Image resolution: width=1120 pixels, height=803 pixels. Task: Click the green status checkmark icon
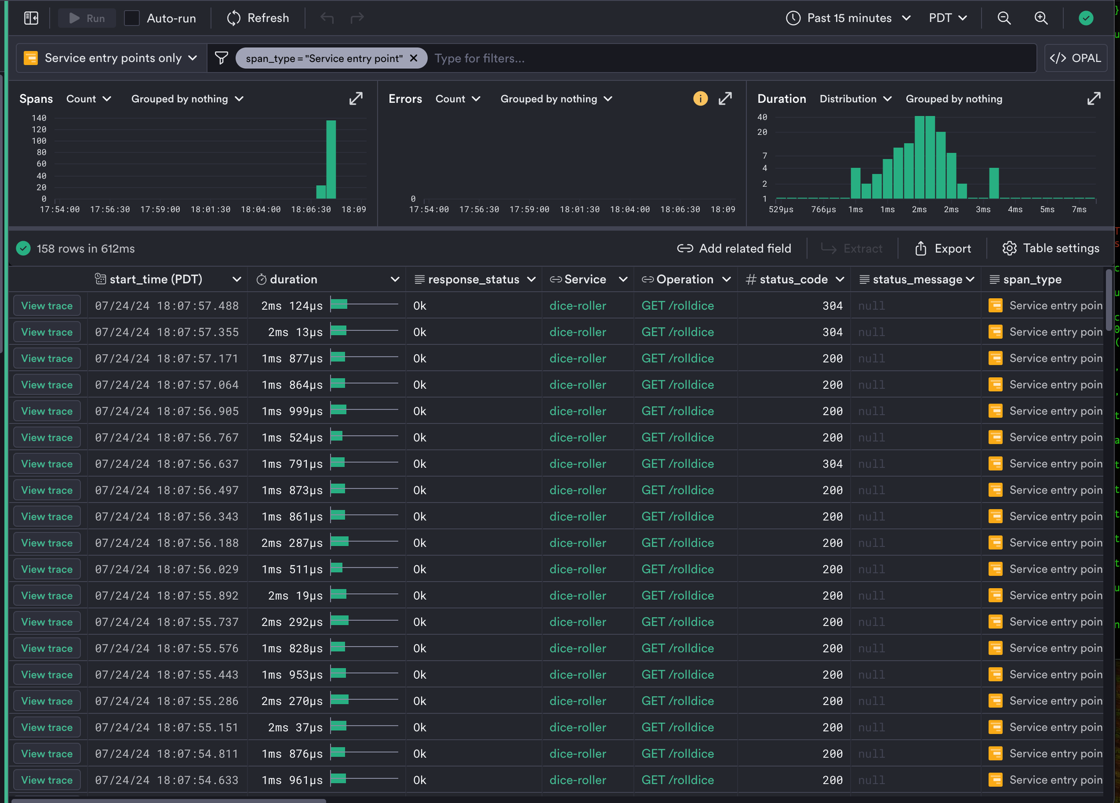click(1086, 18)
